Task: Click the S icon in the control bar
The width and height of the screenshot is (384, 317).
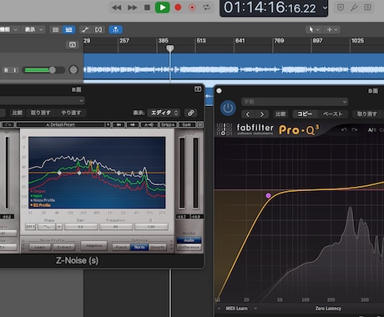Action: click(x=367, y=8)
